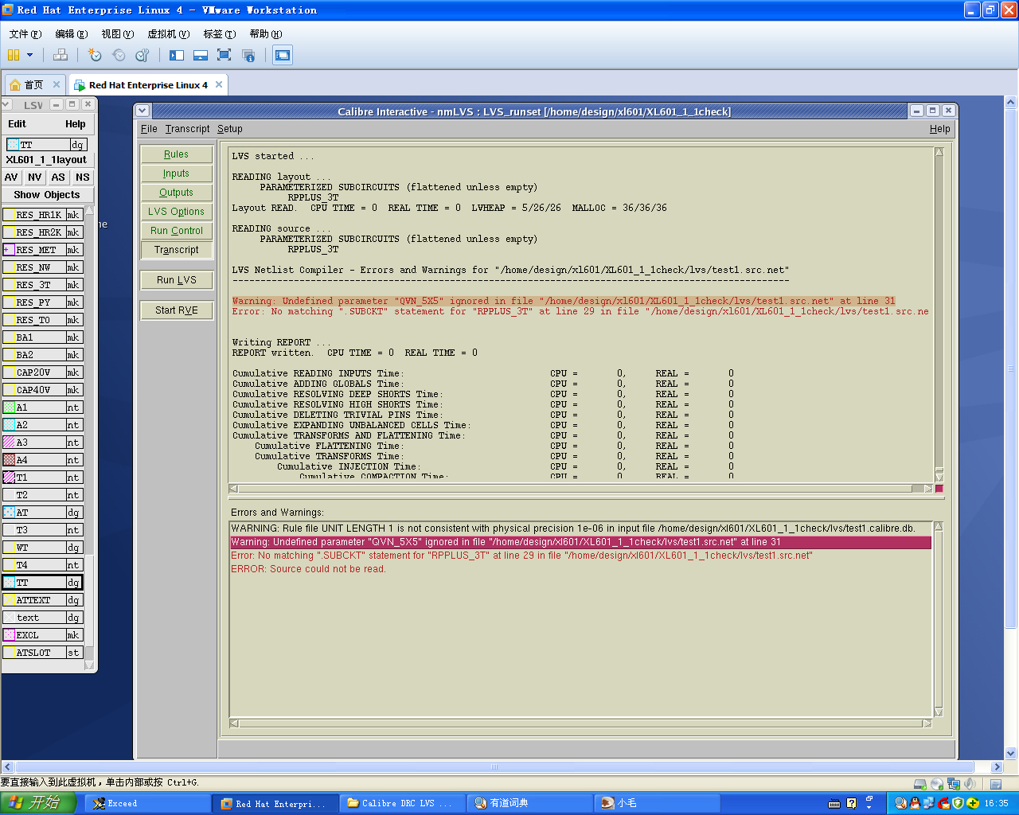This screenshot has height=815, width=1019.
Task: Take a snapshot using the clock-star icon
Action: [x=95, y=55]
